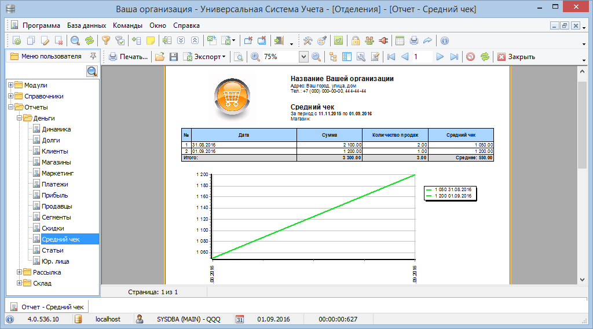Viewport: 593px width, 329px height.
Task: Go to the last report page
Action: (454, 57)
